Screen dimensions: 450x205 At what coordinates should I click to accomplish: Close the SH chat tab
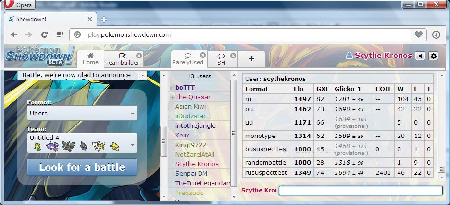pos(233,56)
